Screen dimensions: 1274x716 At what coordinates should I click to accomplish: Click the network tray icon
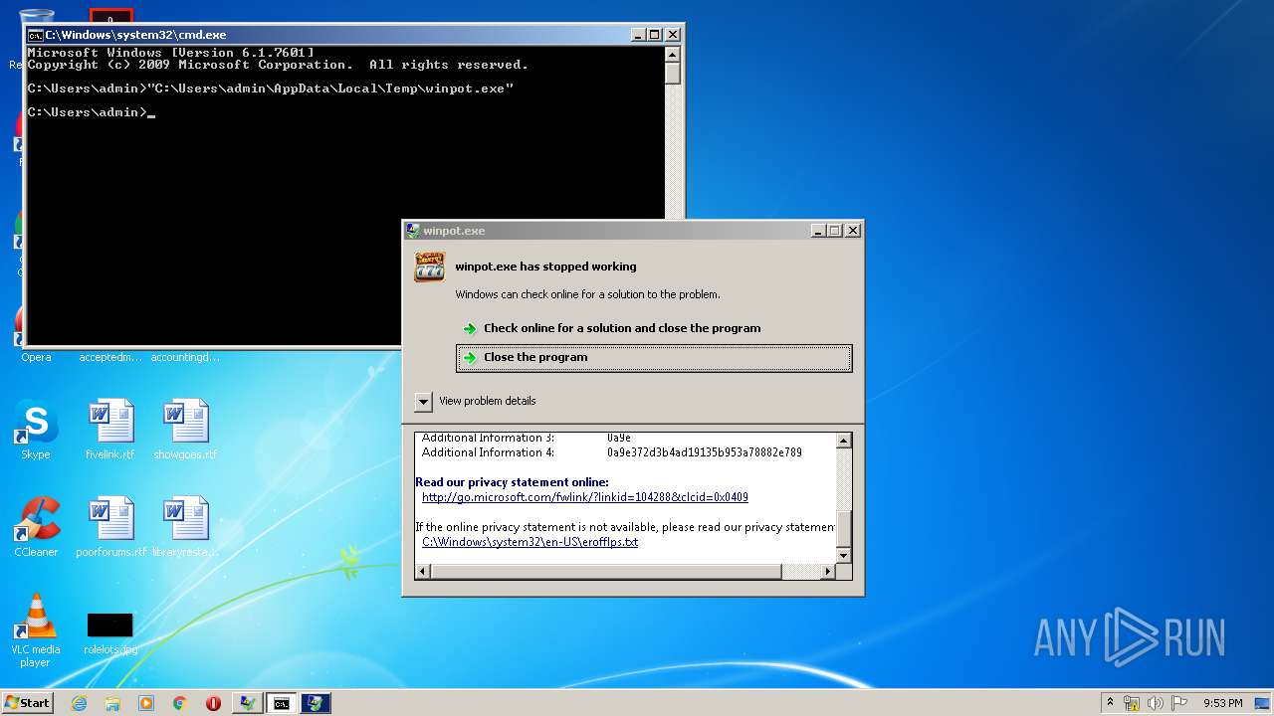pos(1132,703)
